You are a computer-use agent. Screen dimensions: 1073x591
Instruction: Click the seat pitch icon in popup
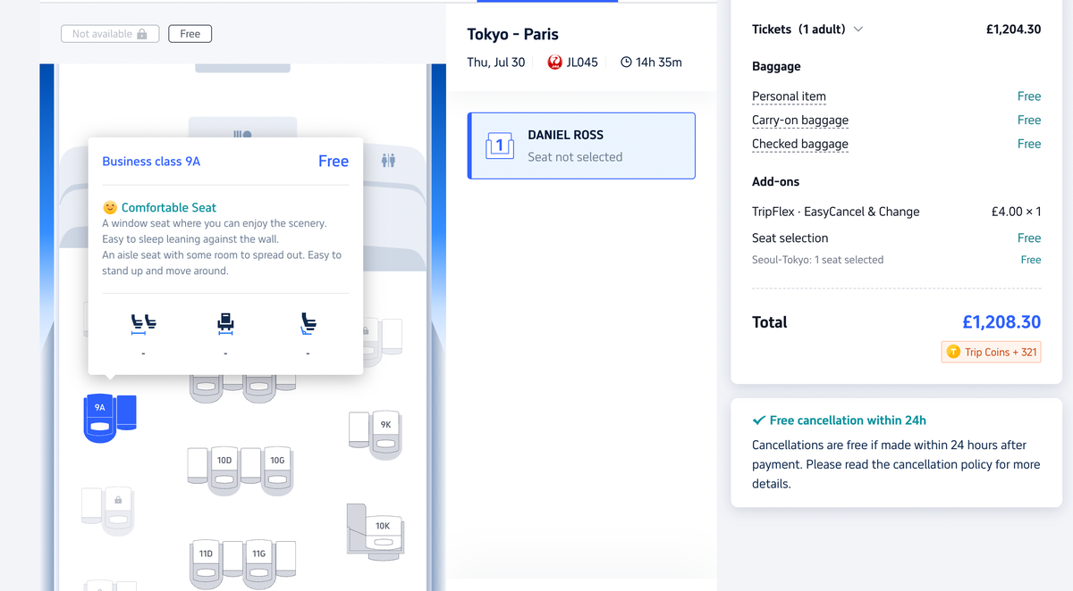click(143, 324)
